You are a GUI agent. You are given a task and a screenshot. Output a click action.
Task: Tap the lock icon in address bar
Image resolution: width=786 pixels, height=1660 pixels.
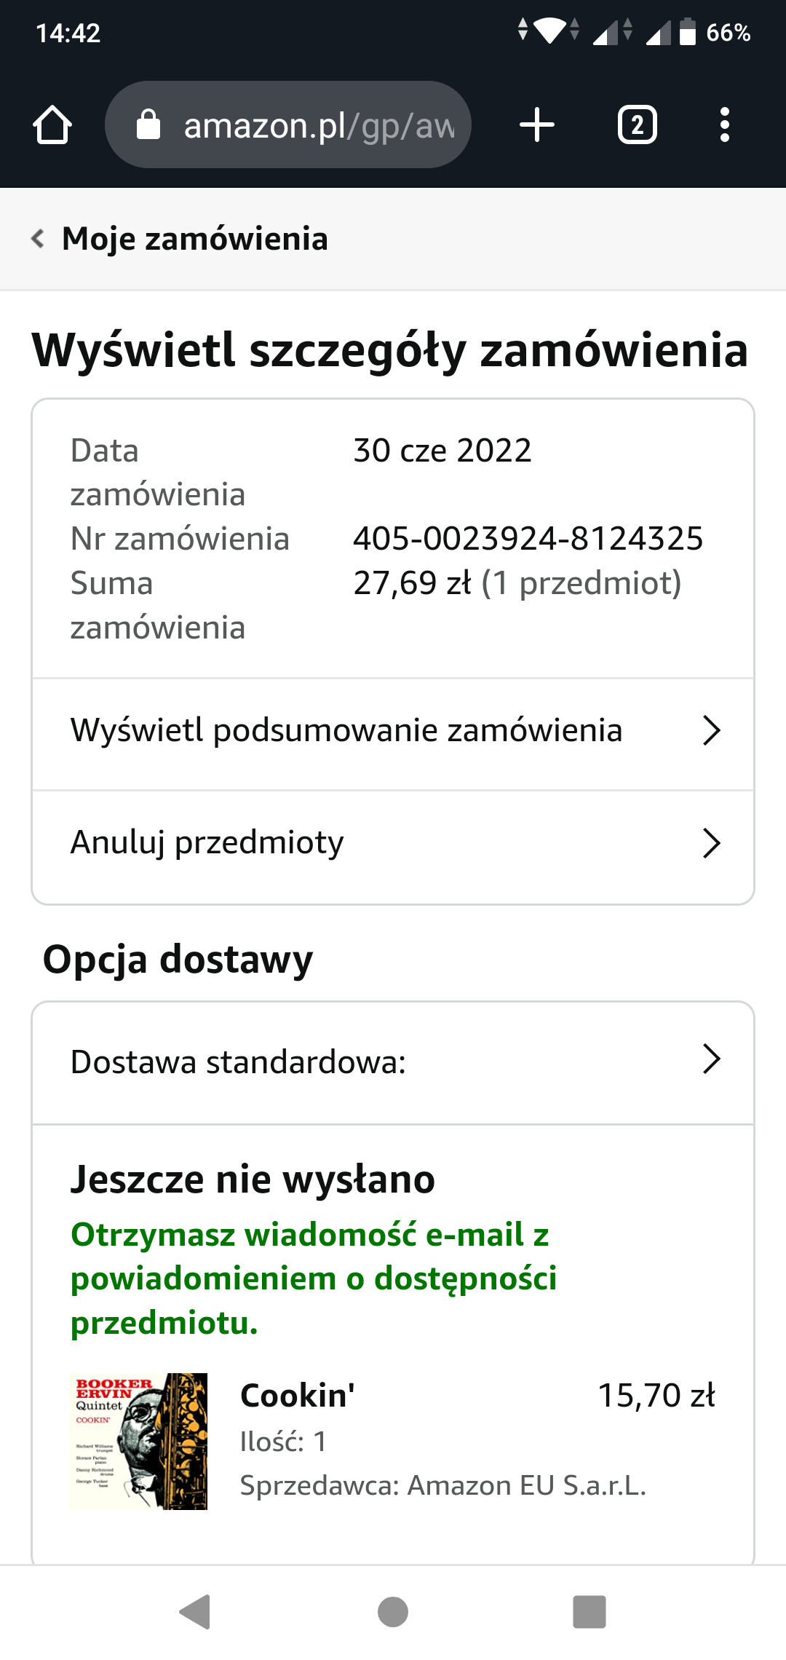point(148,125)
